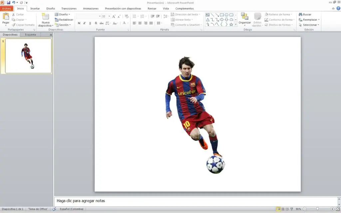Switch to the Esquema pane tab
Screen dimensions: 341x213
30,35
